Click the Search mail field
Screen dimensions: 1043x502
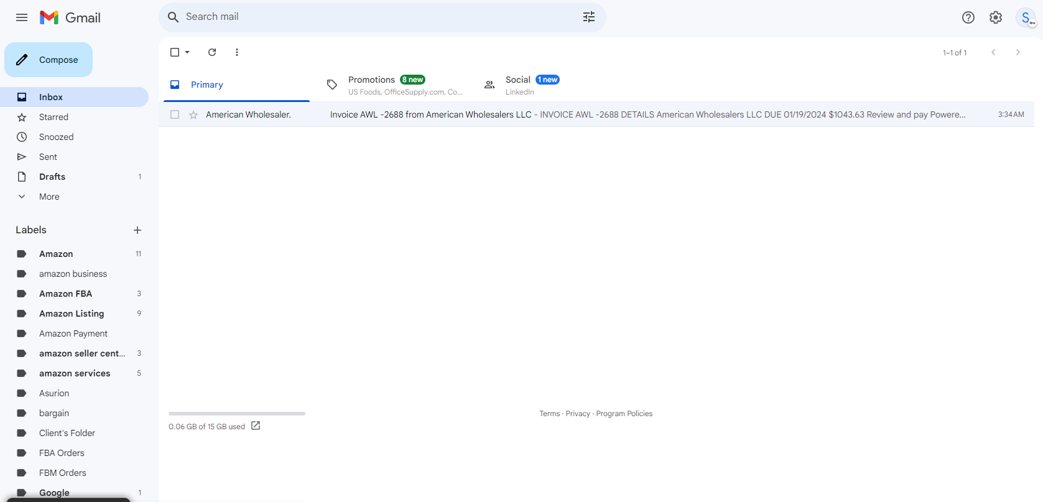382,17
